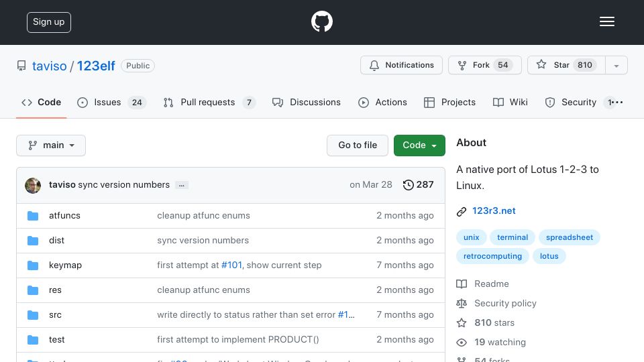The height and width of the screenshot is (362, 644).
Task: Expand the Star lists dropdown arrow
Action: [x=616, y=65]
